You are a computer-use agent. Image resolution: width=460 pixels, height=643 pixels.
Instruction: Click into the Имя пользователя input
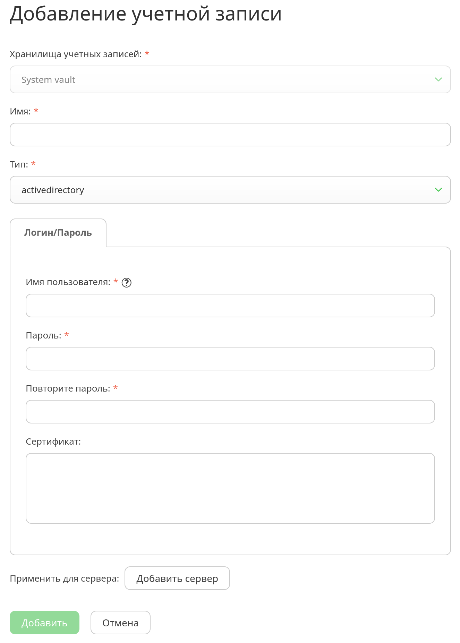pos(230,306)
